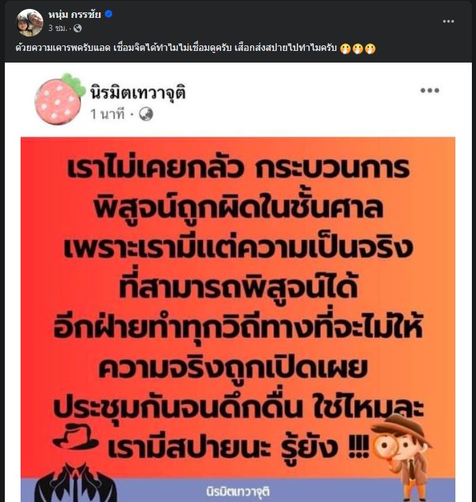This screenshot has width=476, height=502.
Task: Open หนุ่ม กรรชัย profile picture
Action: tap(30, 23)
